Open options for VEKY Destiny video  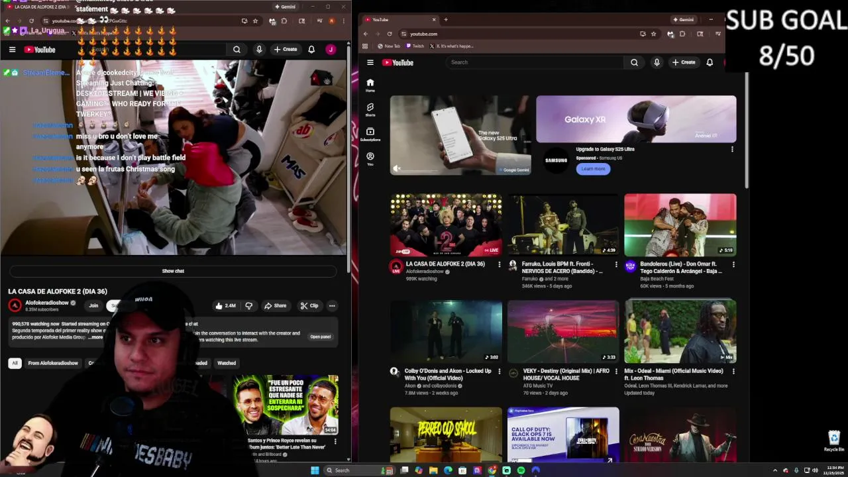click(x=615, y=371)
